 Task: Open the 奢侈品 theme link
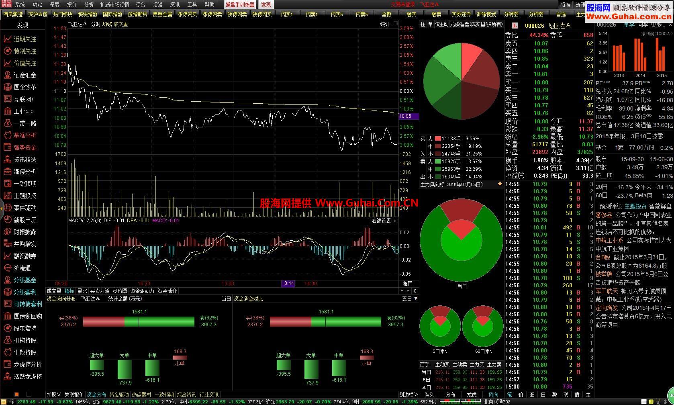point(604,215)
